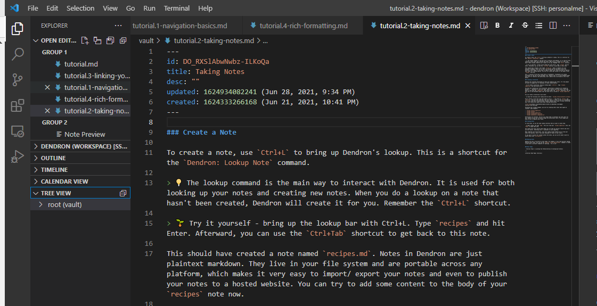597x306 pixels.
Task: Open tutorial.md in Open Editors list
Action: click(x=80, y=64)
